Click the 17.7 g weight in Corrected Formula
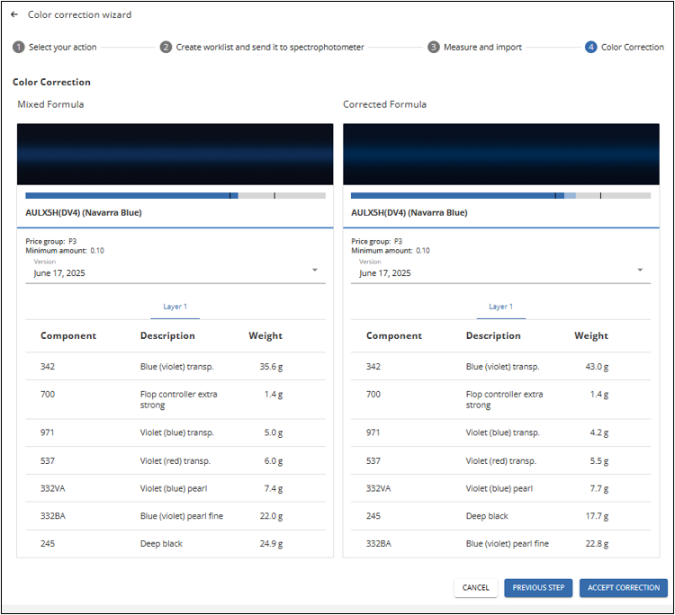This screenshot has width=675, height=615. (x=597, y=516)
